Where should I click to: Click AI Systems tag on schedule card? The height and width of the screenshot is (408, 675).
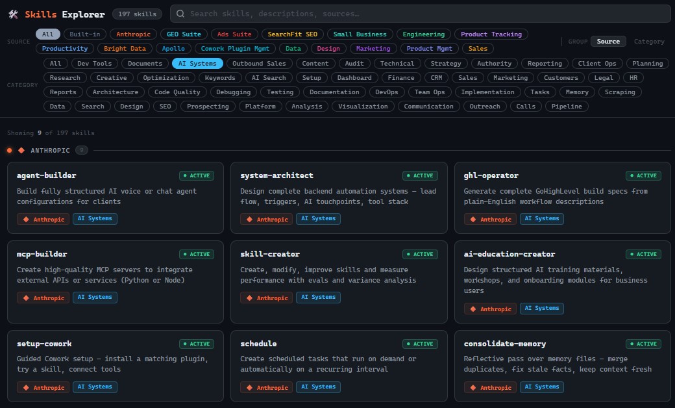click(x=318, y=387)
